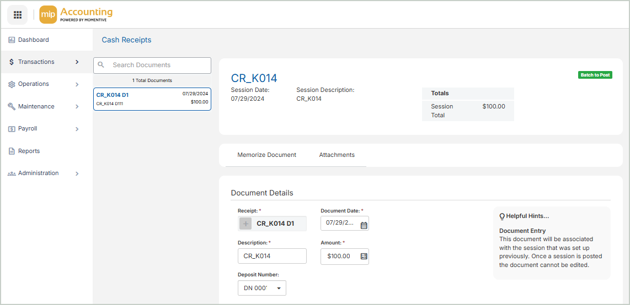The image size is (630, 305).
Task: Open the app launcher grid icon
Action: 17,15
